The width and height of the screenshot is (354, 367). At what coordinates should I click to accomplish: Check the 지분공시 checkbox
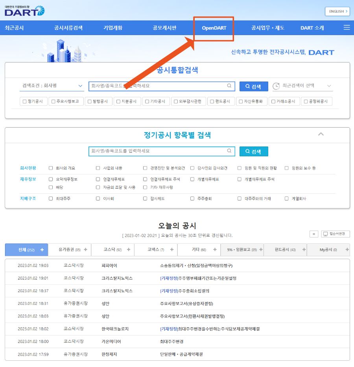click(118, 101)
